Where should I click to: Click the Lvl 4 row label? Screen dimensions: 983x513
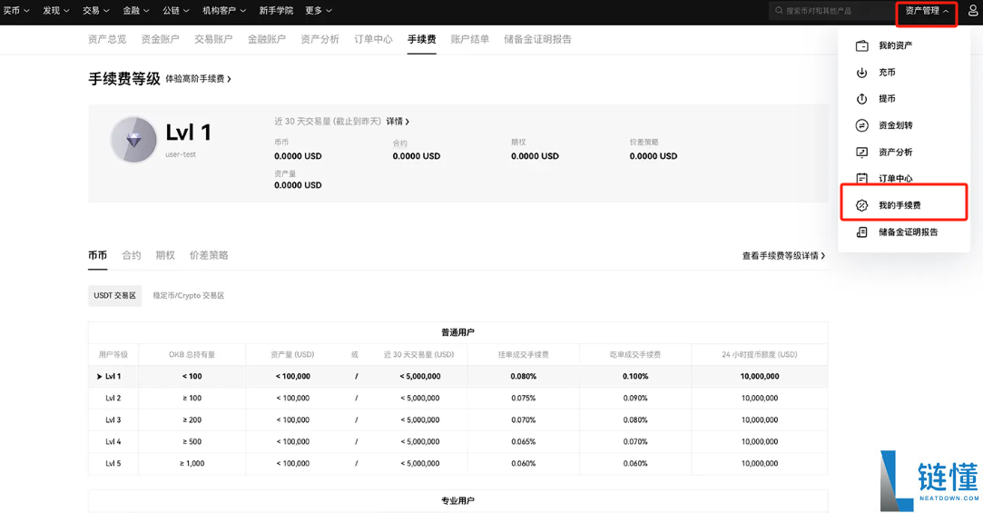113,441
